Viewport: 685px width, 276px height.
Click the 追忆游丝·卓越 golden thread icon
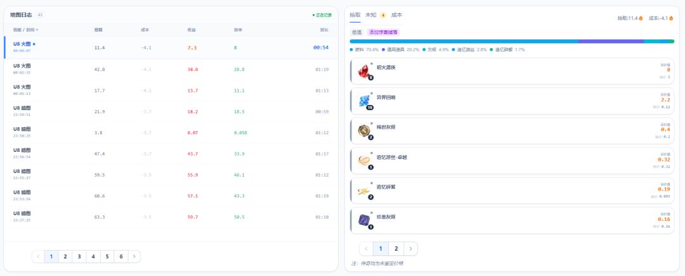363,161
